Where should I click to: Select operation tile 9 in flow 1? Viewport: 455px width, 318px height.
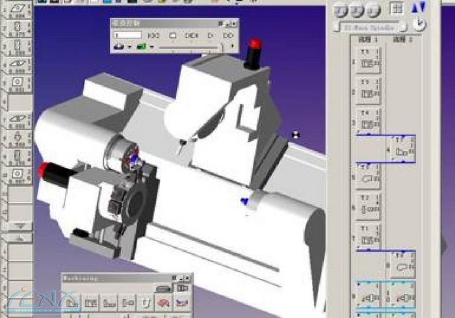point(368,296)
